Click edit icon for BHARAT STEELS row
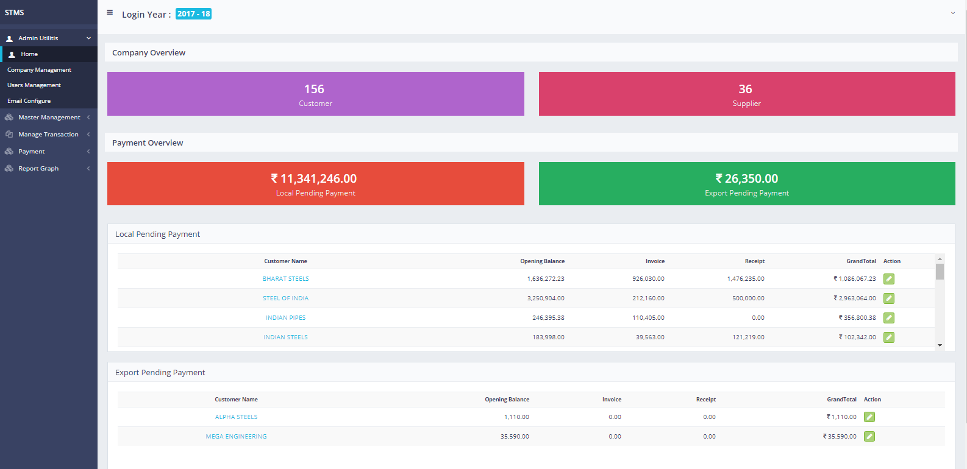 pos(889,279)
